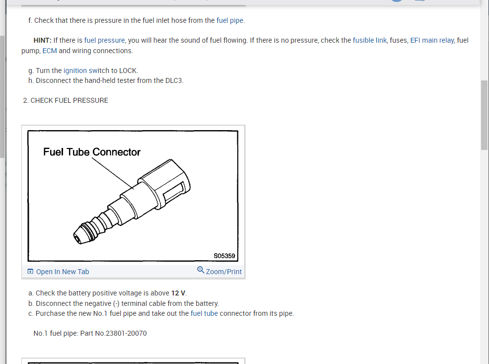489x364 pixels.
Task: Click the right vertical scrollbar thumb
Action: pos(485,115)
